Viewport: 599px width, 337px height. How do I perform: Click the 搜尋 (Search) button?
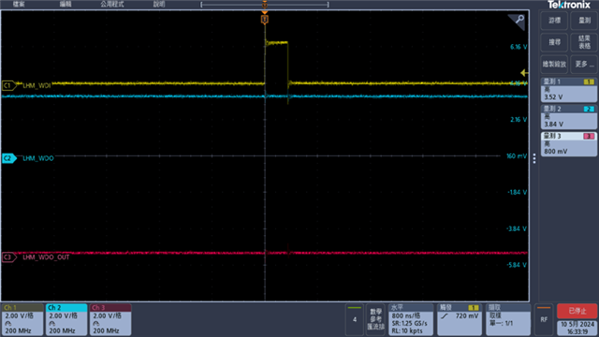coord(554,42)
